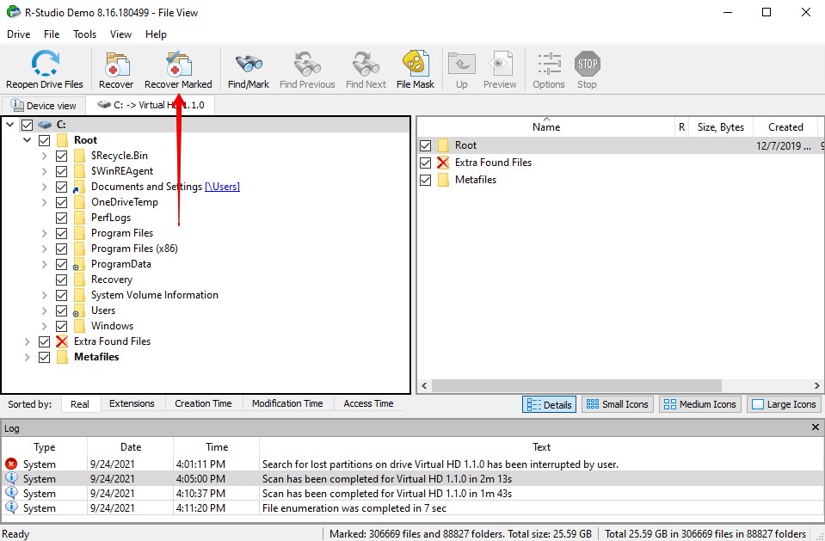The height and width of the screenshot is (541, 825).
Task: Switch to Small Icons view
Action: tap(618, 404)
